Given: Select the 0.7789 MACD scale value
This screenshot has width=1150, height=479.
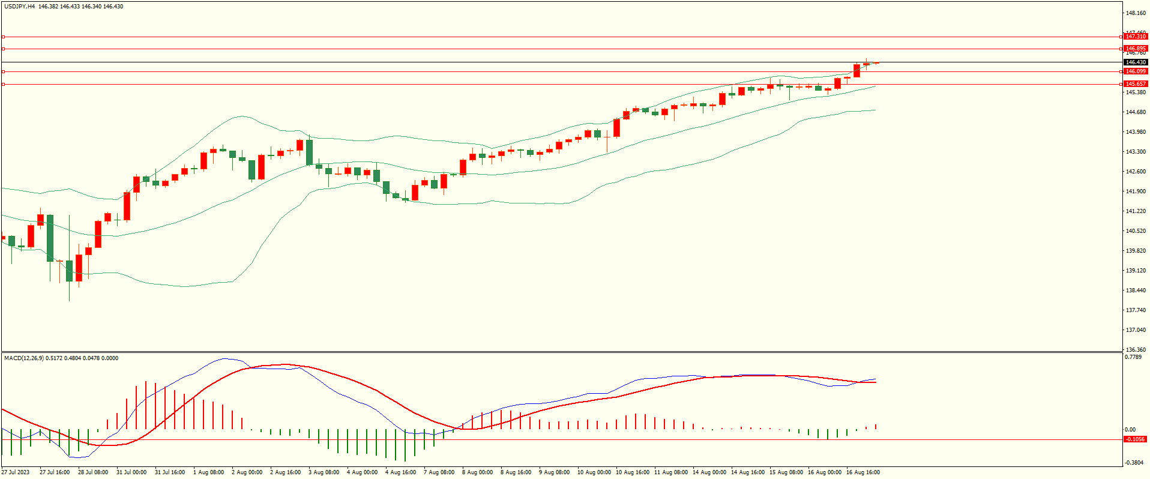Looking at the screenshot, I should click(x=1133, y=357).
